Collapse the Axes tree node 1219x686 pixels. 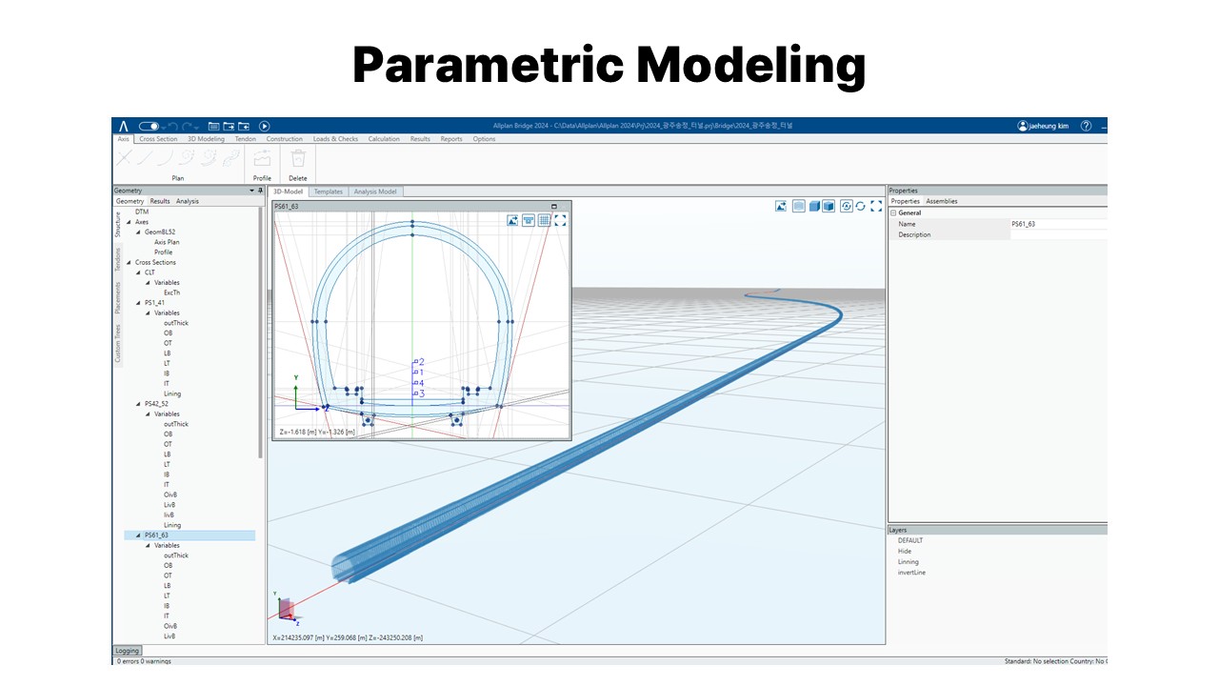(x=128, y=222)
